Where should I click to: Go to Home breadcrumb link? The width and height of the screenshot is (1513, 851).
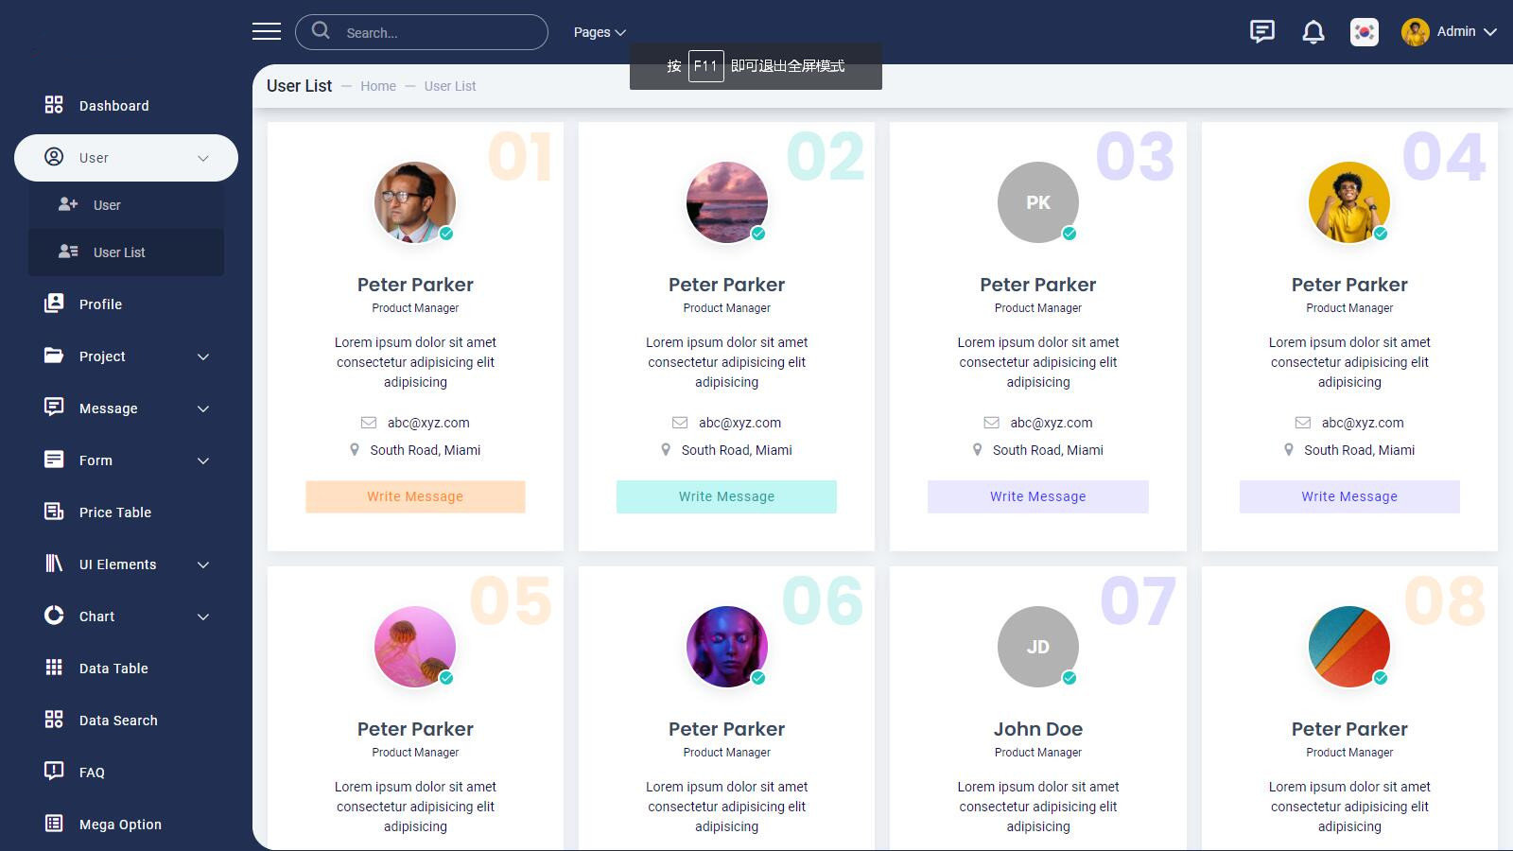coord(378,86)
